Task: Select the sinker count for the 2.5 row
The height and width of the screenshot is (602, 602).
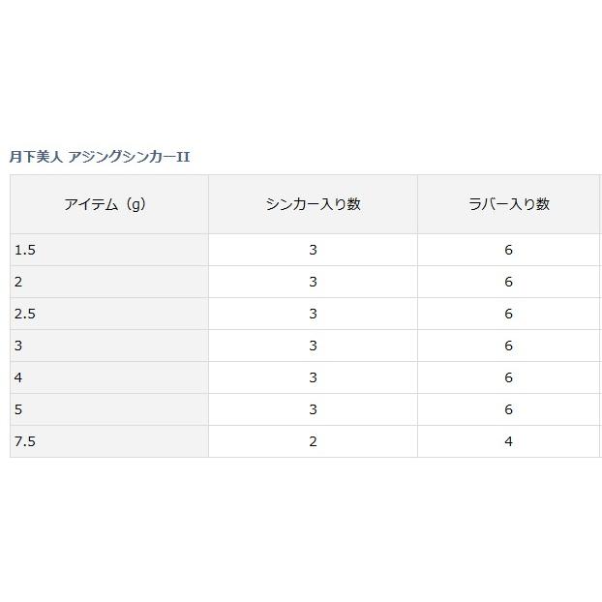Action: [x=313, y=314]
